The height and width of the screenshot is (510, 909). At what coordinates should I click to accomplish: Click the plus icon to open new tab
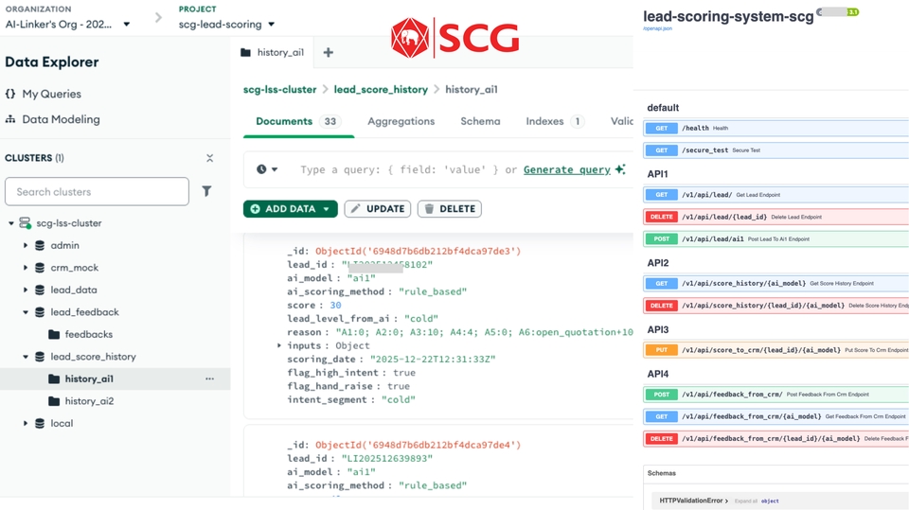pyautogui.click(x=329, y=53)
